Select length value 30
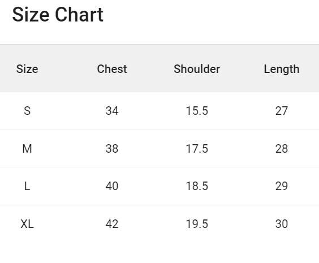 tap(282, 224)
